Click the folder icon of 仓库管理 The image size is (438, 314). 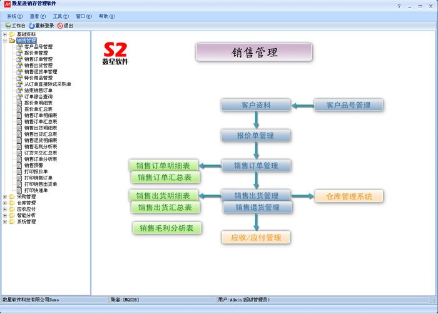pos(12,203)
